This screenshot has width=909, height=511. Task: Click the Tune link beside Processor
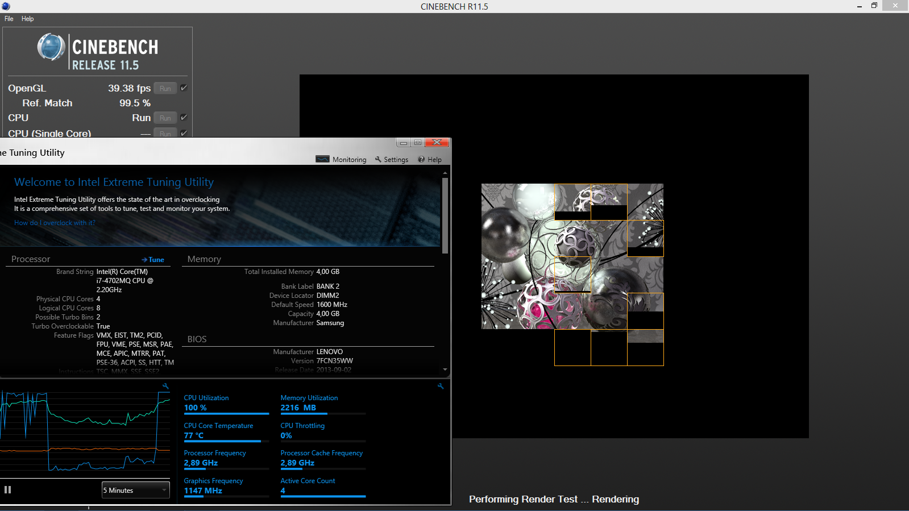[x=153, y=260]
